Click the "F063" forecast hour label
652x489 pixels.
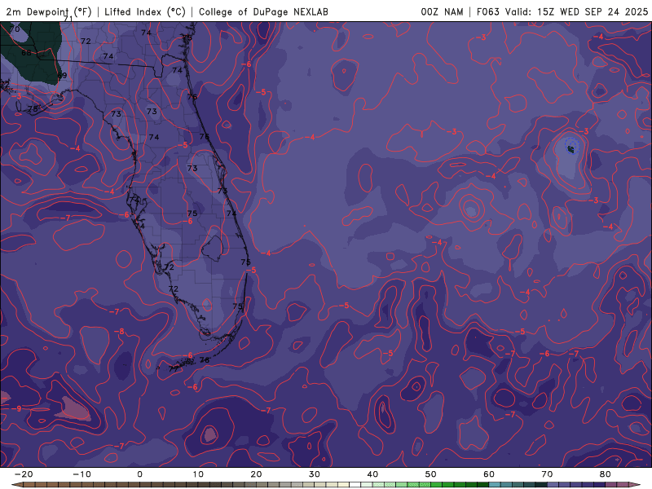488,12
